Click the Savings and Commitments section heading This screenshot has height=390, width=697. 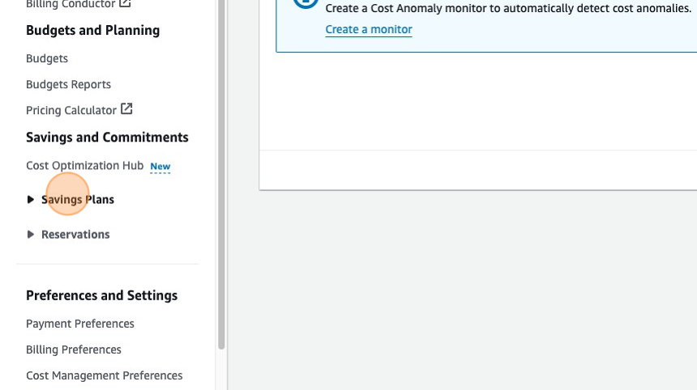107,138
